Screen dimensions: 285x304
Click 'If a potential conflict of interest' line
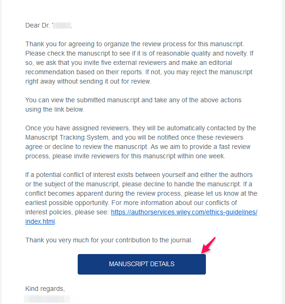(x=139, y=175)
